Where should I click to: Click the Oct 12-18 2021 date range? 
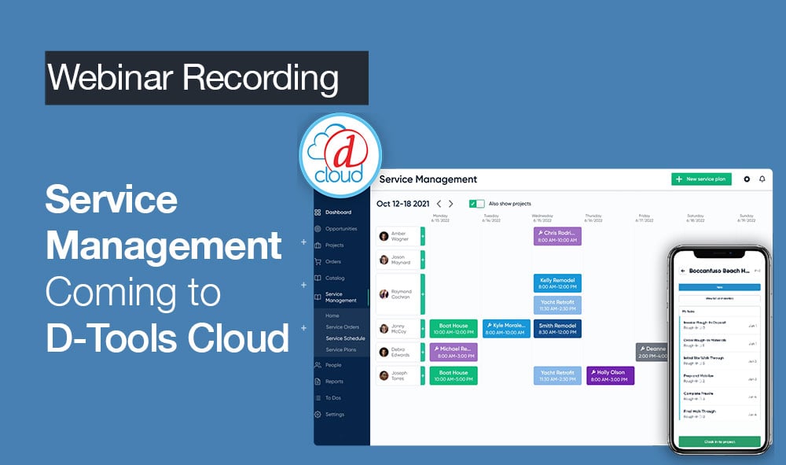tap(403, 204)
